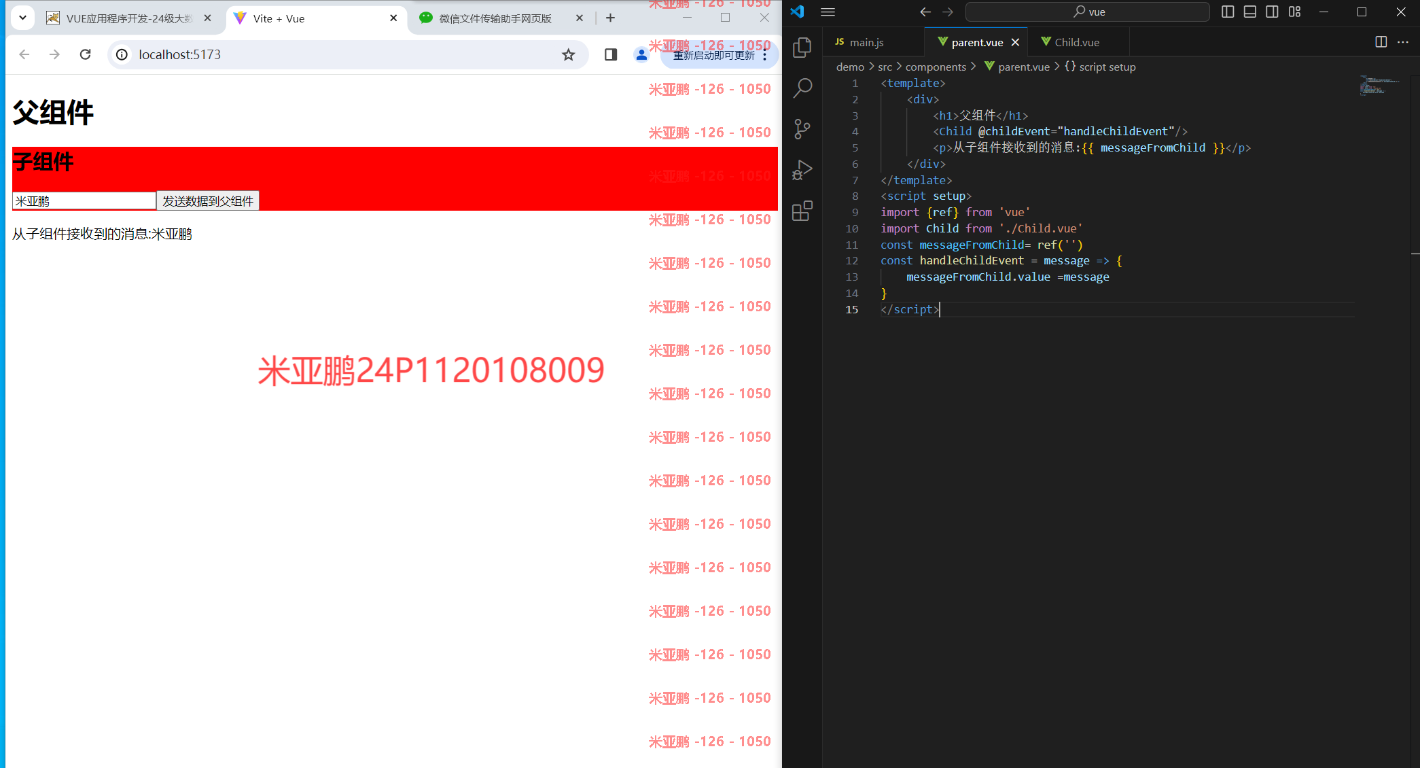Select the parent.vue breadcrumb
This screenshot has width=1420, height=768.
(x=1017, y=67)
